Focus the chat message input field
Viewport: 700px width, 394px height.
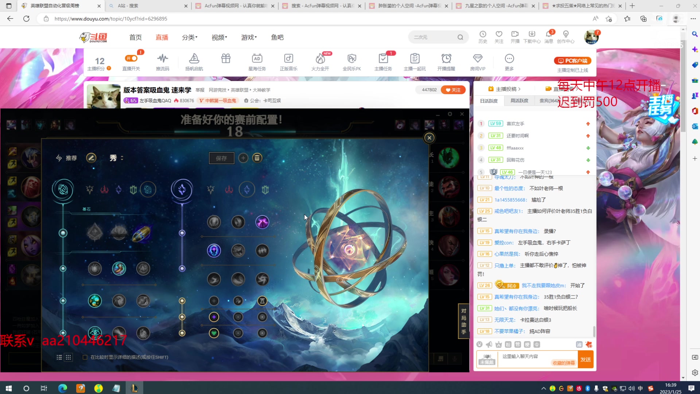point(537,359)
